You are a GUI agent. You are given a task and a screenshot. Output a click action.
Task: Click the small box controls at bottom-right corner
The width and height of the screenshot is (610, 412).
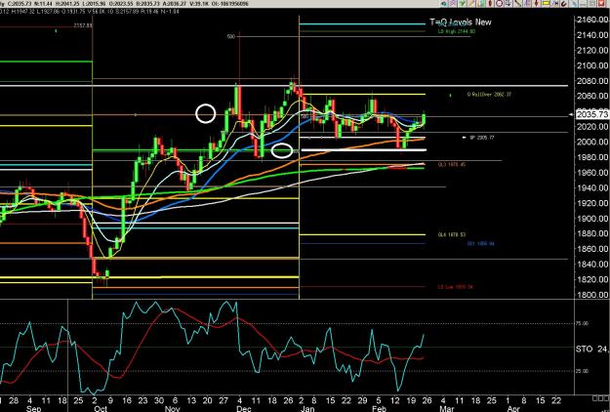pyautogui.click(x=600, y=397)
